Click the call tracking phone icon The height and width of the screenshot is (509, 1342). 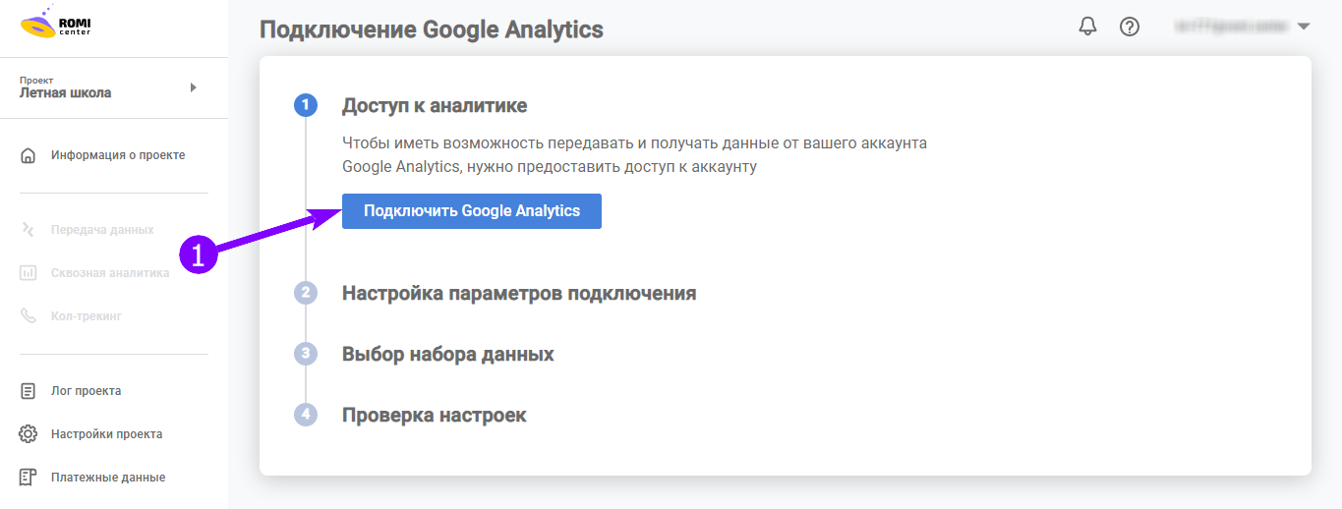click(29, 316)
